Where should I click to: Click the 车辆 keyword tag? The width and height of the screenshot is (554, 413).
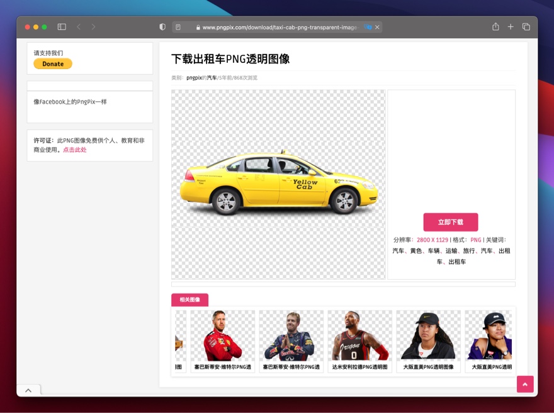[x=434, y=251]
